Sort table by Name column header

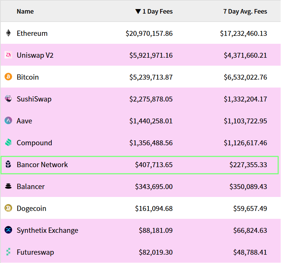[25, 11]
